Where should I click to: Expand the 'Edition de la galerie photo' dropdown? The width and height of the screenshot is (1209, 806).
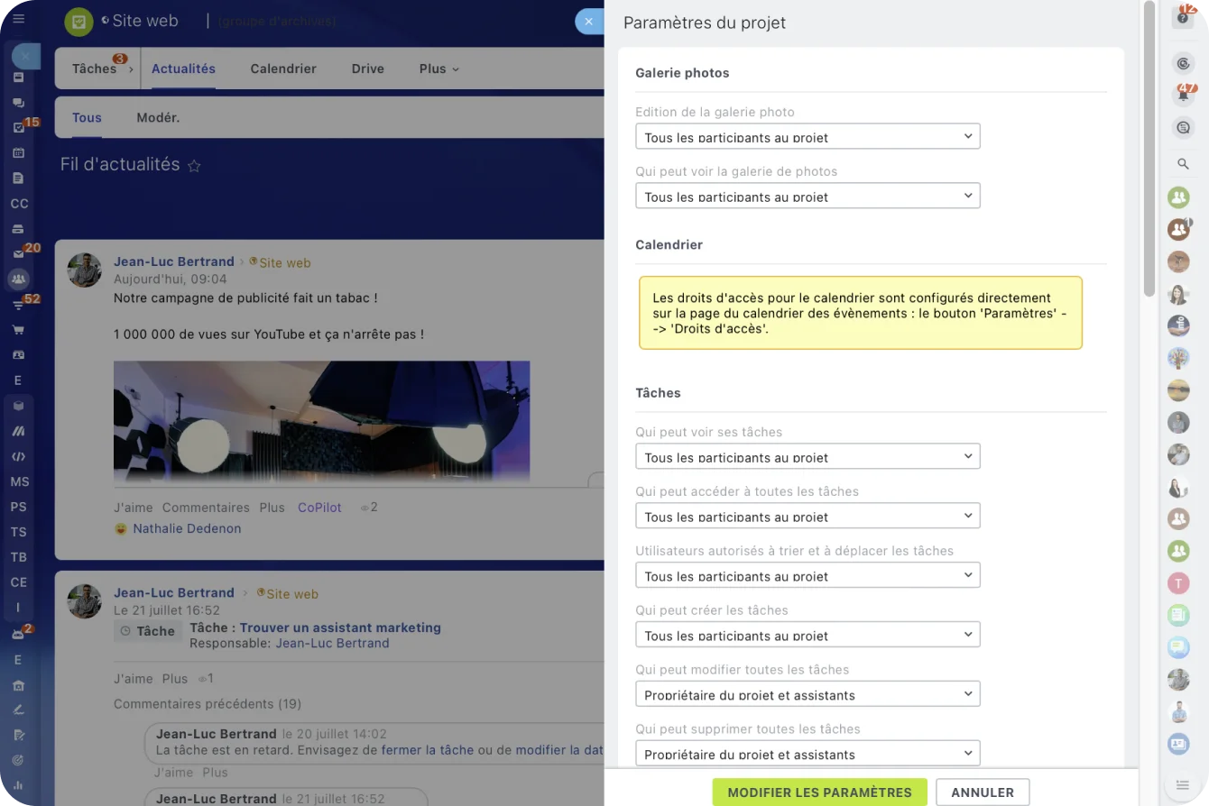(x=808, y=137)
